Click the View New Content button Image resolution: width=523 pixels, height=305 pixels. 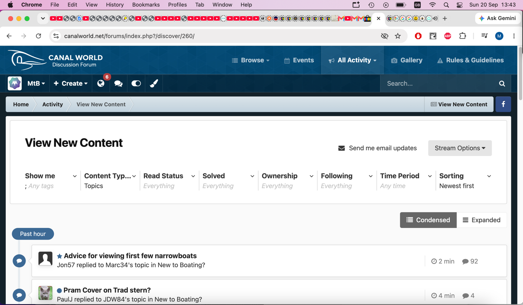459,104
